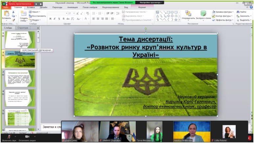Select the arrow line shape

click(165, 12)
